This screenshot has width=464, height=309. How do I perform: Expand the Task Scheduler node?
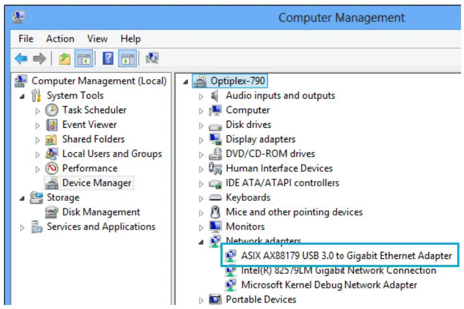pyautogui.click(x=38, y=111)
